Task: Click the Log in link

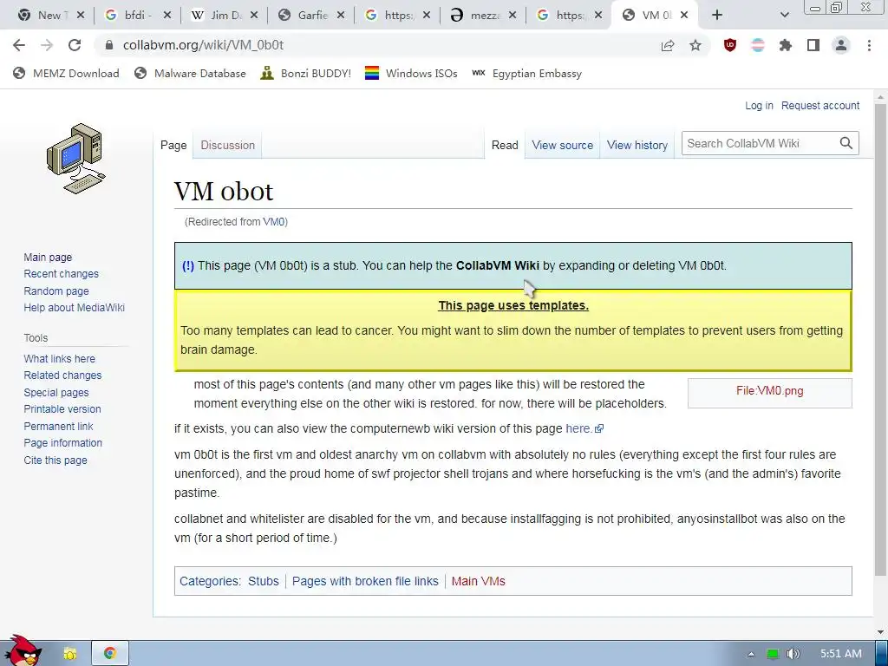Action: 758,105
